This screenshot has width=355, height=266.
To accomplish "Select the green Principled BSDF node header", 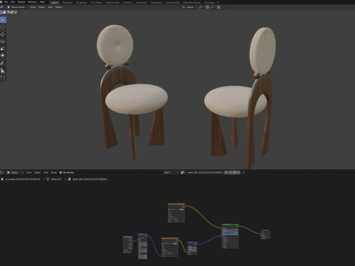I will click(230, 225).
